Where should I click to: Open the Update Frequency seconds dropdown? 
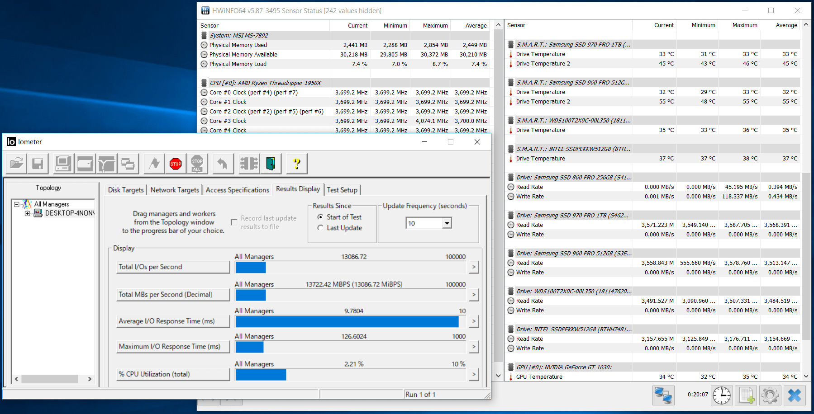[x=447, y=223]
